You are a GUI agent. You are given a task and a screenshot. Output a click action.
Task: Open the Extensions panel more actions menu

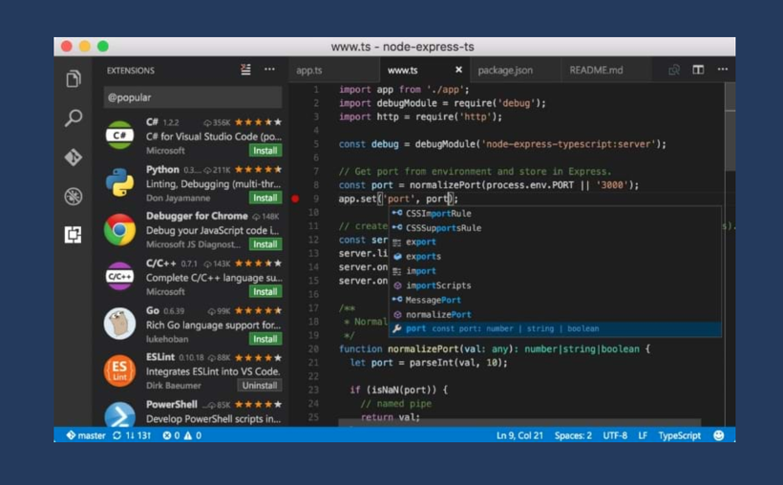270,70
